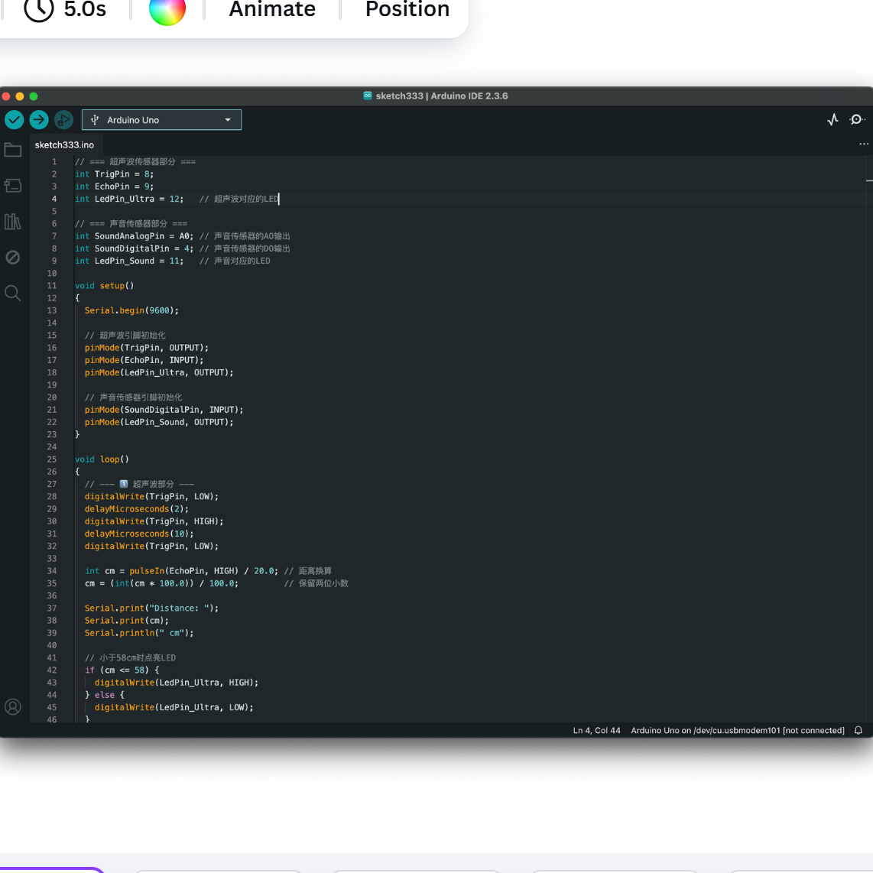Open the three-dots tab options menu
873x873 pixels.
[863, 144]
